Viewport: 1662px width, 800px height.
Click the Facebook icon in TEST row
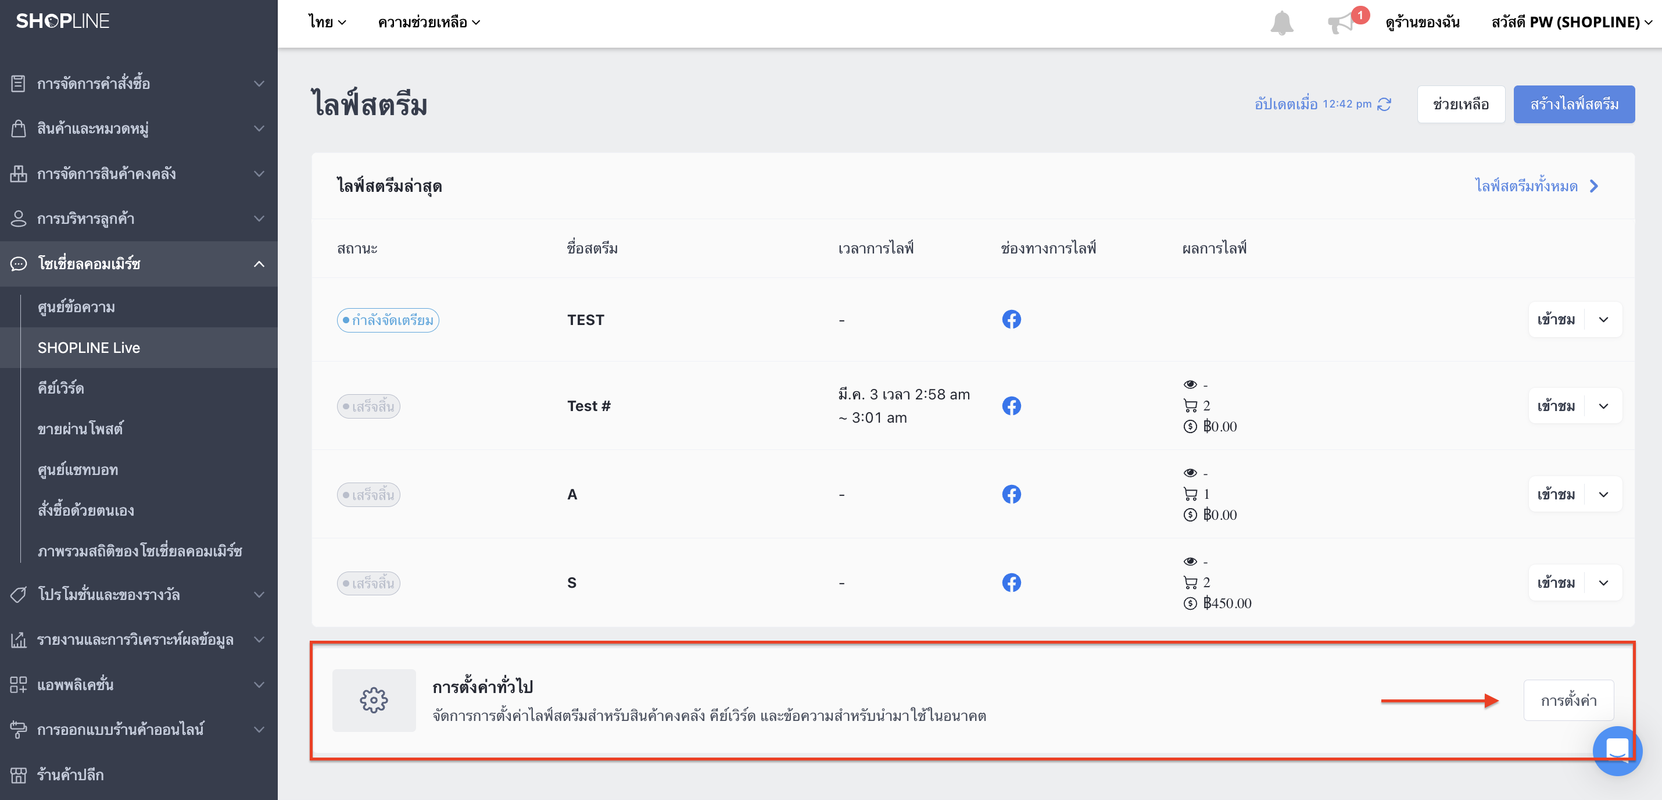pos(1011,320)
